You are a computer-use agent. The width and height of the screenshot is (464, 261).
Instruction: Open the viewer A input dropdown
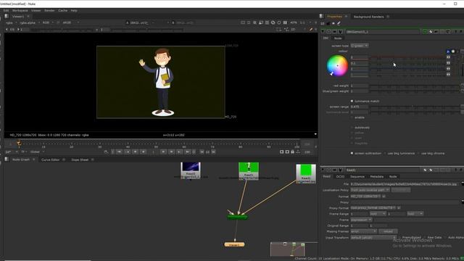click(x=141, y=22)
